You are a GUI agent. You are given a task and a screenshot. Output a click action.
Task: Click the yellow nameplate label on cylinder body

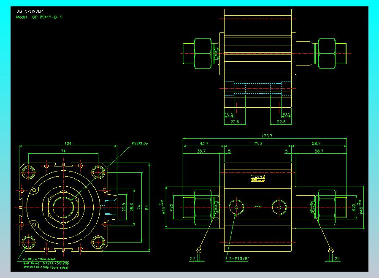(x=258, y=178)
